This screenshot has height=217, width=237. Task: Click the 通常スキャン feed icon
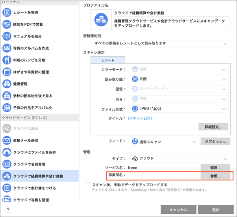tap(135, 141)
